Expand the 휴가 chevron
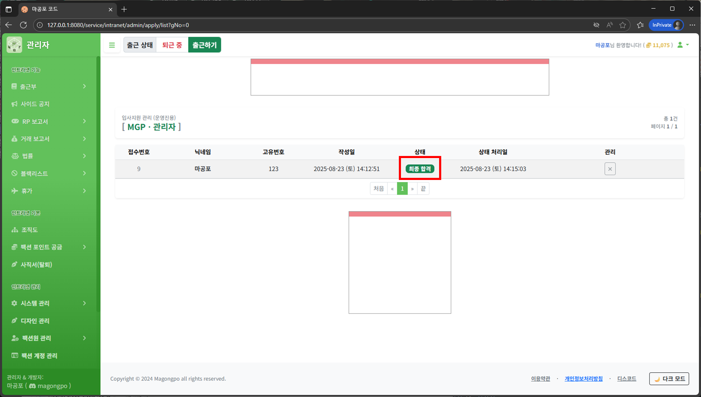Screen dimensions: 701x397 point(84,191)
